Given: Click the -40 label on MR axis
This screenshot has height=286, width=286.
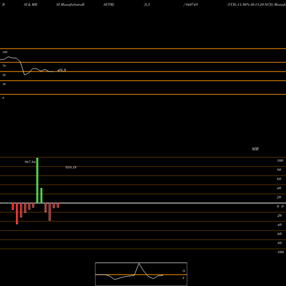Looking at the screenshot, I should coord(279,225).
